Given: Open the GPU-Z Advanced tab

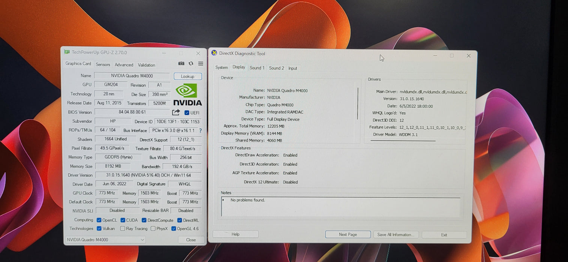Looking at the screenshot, I should pos(124,65).
